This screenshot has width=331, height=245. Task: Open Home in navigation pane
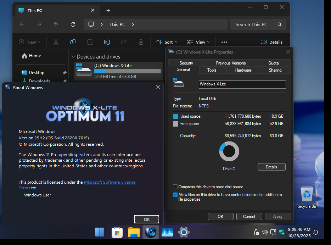point(31,56)
